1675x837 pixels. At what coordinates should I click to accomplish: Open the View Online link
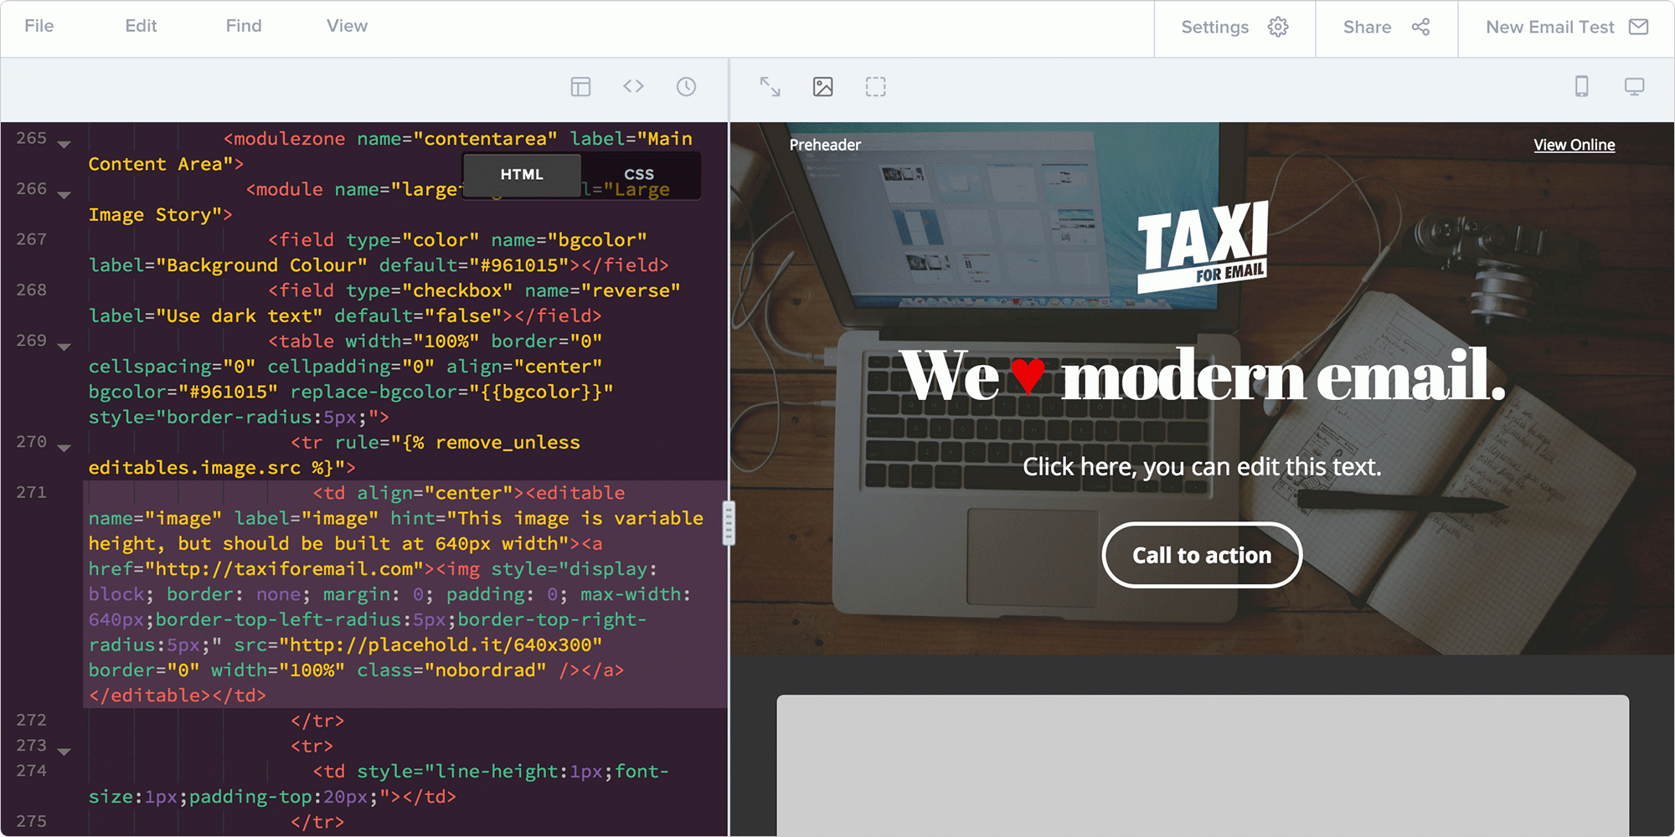1574,145
